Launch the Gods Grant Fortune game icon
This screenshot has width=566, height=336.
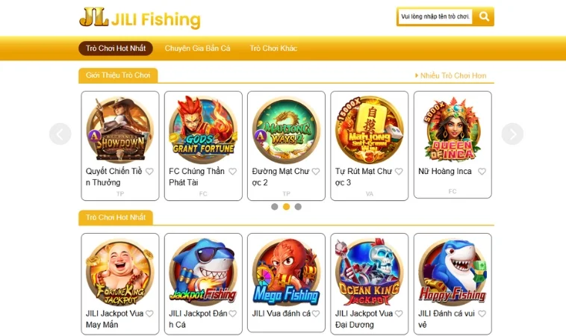coord(203,130)
